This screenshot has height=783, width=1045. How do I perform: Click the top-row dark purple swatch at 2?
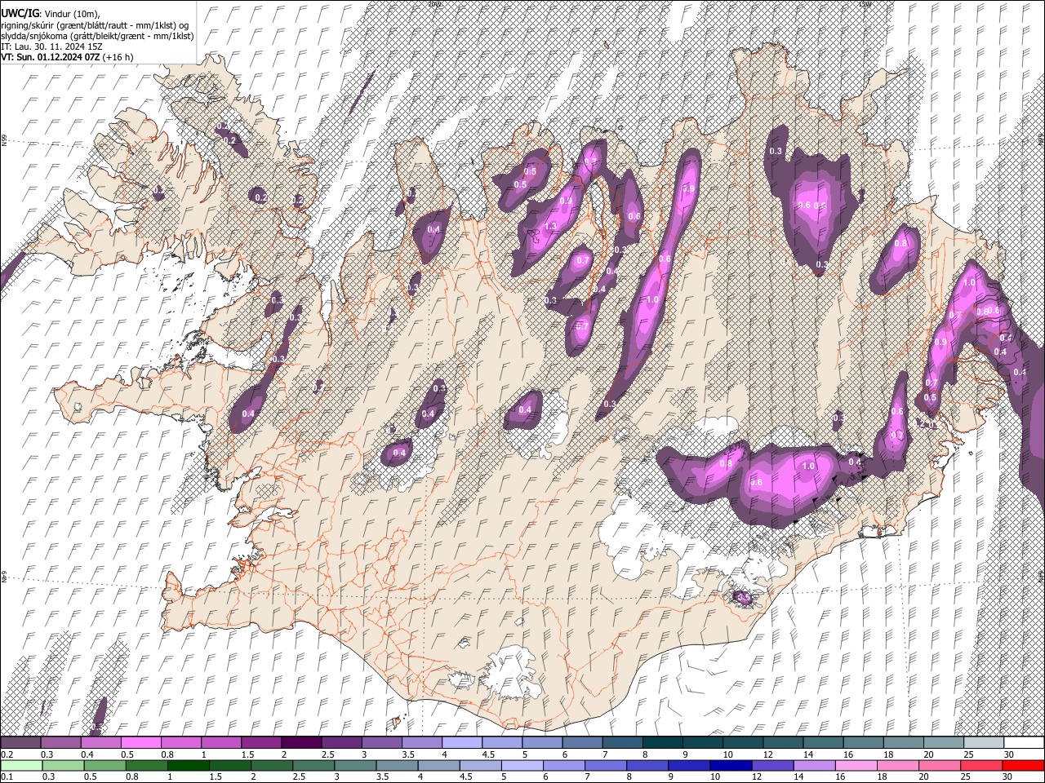(300, 743)
